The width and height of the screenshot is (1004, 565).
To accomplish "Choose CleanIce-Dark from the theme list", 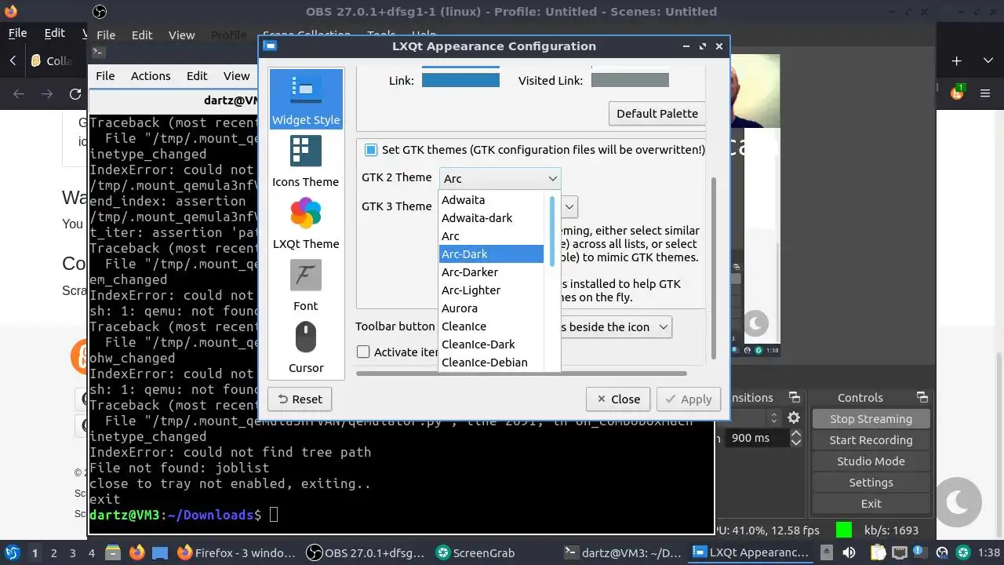I will point(491,344).
